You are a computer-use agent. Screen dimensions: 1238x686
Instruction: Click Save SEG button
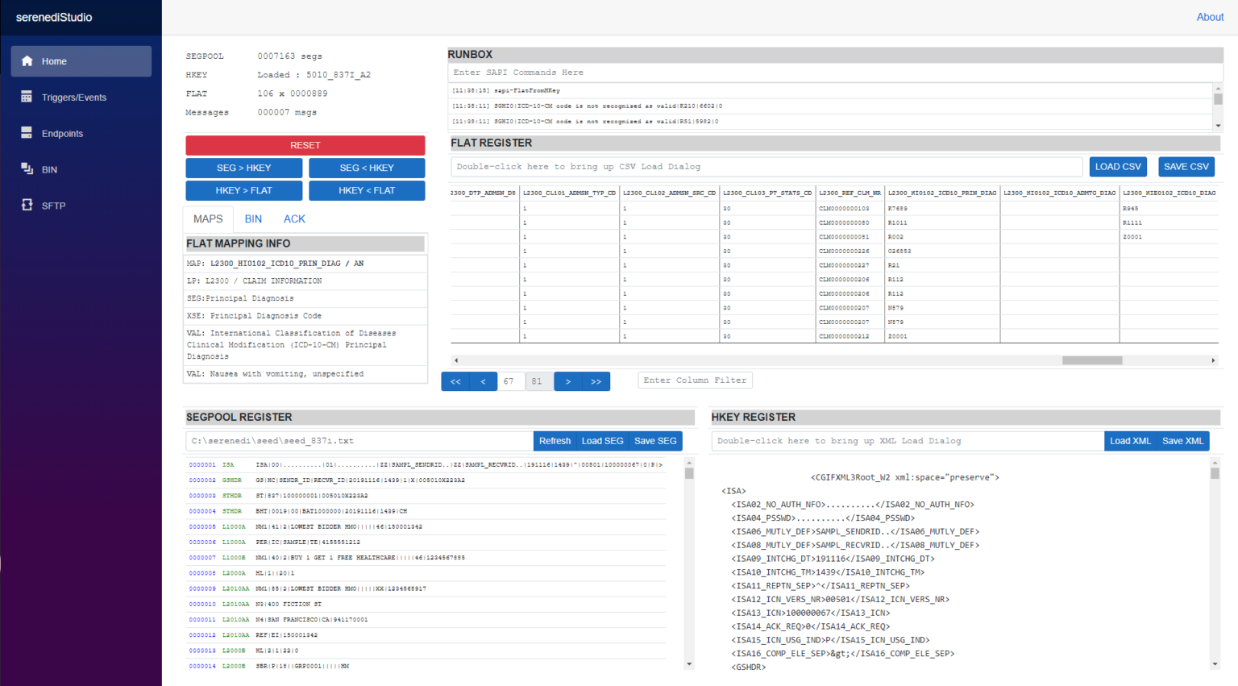pyautogui.click(x=655, y=441)
